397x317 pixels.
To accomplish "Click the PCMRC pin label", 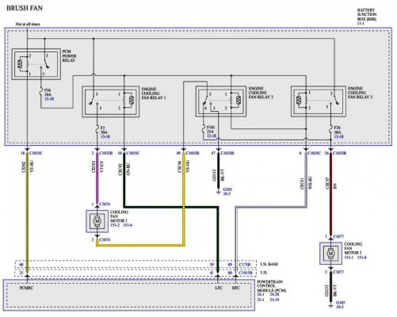I will coord(27,288).
